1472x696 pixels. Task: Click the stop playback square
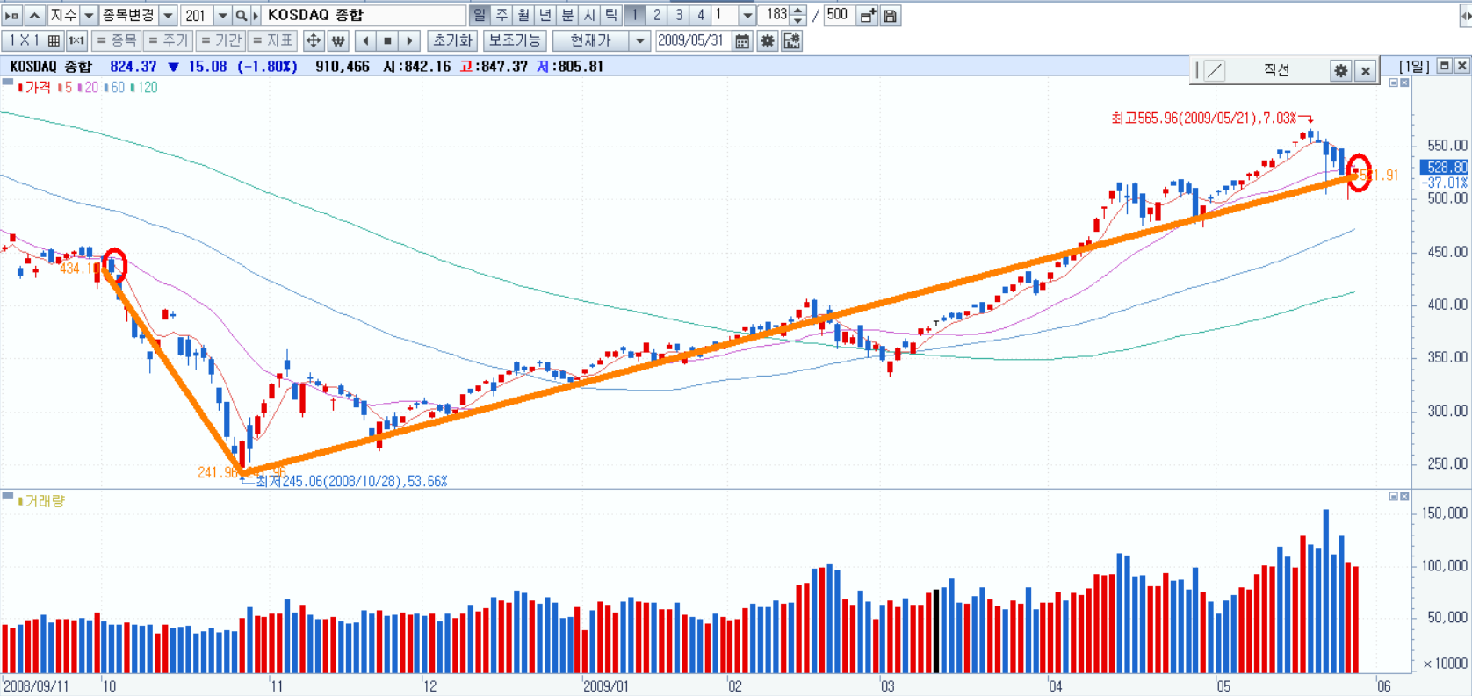click(387, 40)
